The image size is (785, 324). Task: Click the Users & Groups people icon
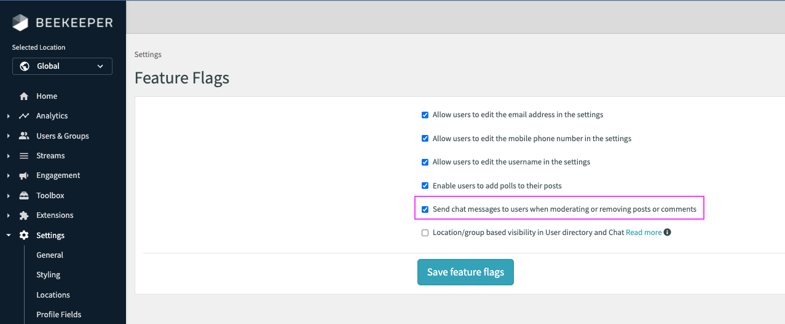[x=24, y=136]
